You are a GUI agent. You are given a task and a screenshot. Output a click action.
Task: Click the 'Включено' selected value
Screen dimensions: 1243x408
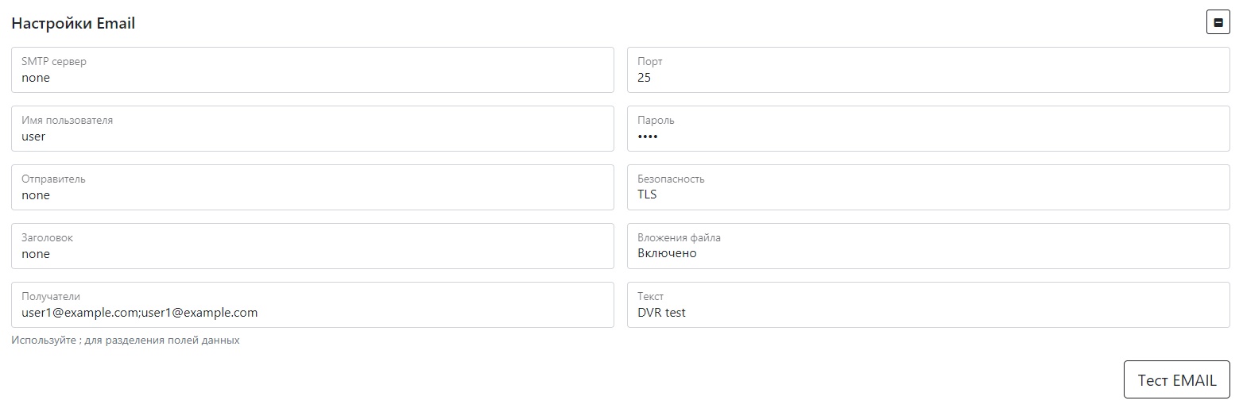(x=667, y=253)
